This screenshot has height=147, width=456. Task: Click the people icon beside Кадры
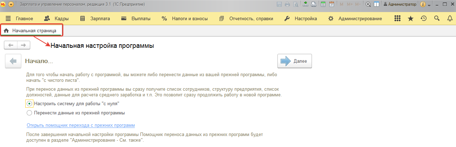tap(47, 18)
